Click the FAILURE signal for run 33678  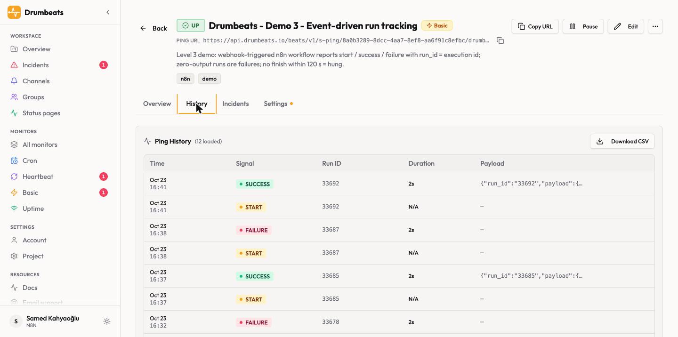coord(254,322)
